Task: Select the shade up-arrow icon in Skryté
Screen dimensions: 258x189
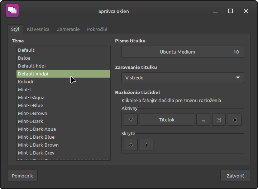Action: 147,145
